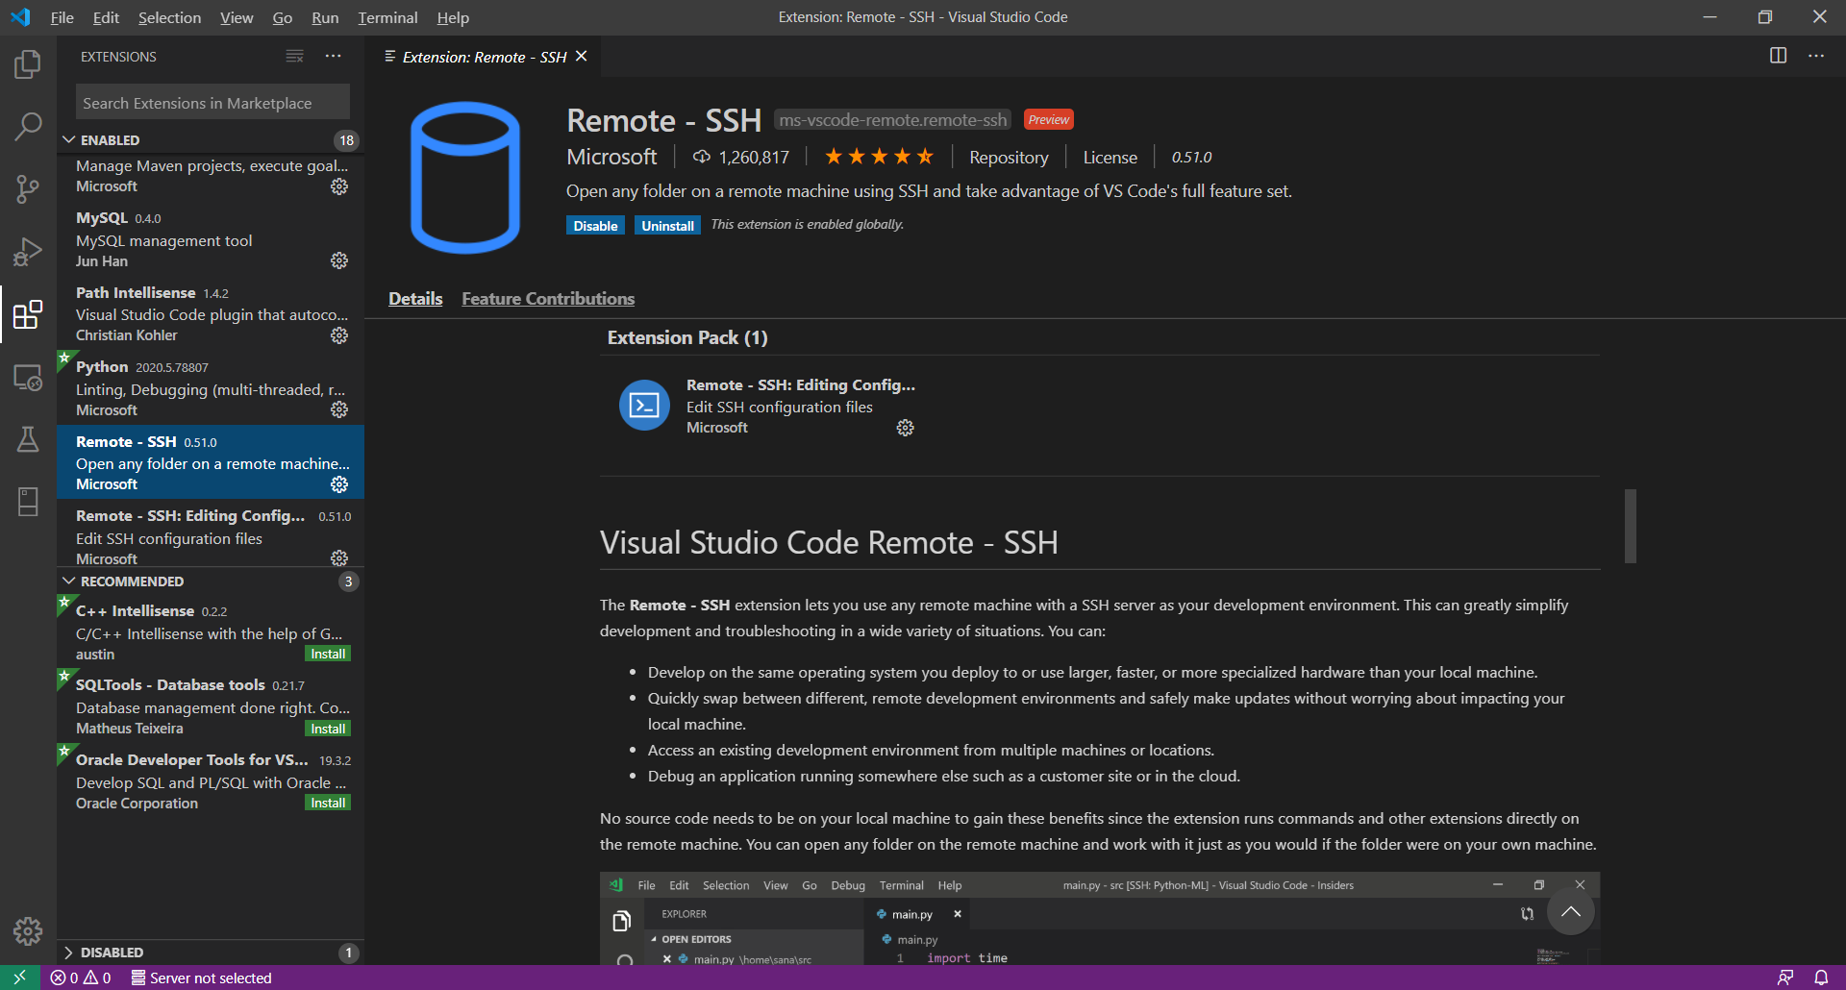
Task: Collapse the RECOMMENDED extensions section
Action: (68, 581)
